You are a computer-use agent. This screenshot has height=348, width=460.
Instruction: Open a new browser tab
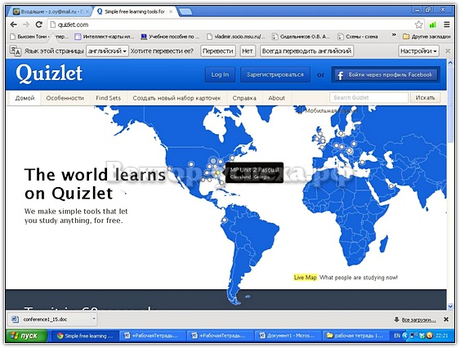pyautogui.click(x=185, y=11)
